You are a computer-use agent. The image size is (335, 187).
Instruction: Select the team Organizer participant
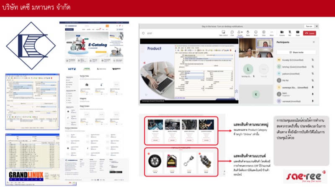pos(296,94)
